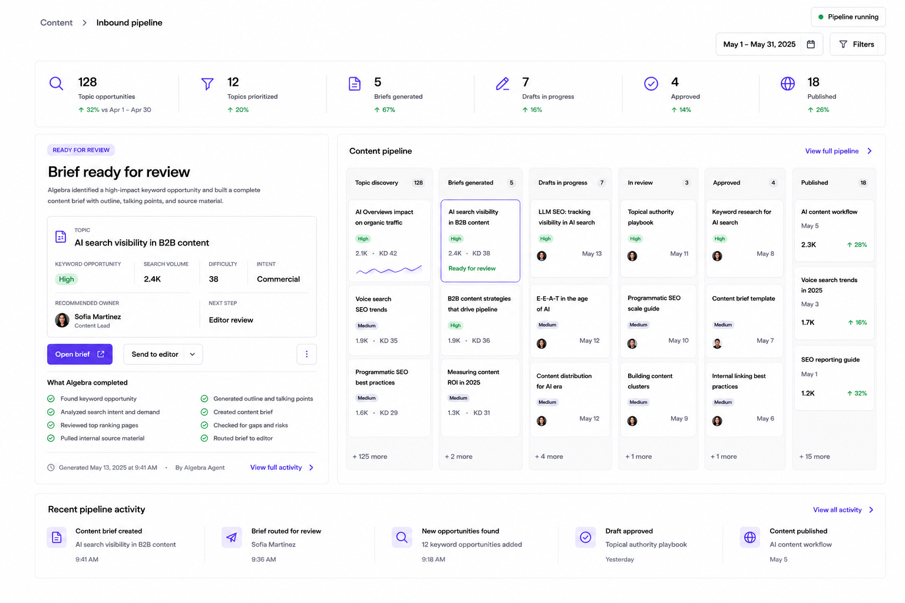Open the Filters button

click(x=857, y=44)
